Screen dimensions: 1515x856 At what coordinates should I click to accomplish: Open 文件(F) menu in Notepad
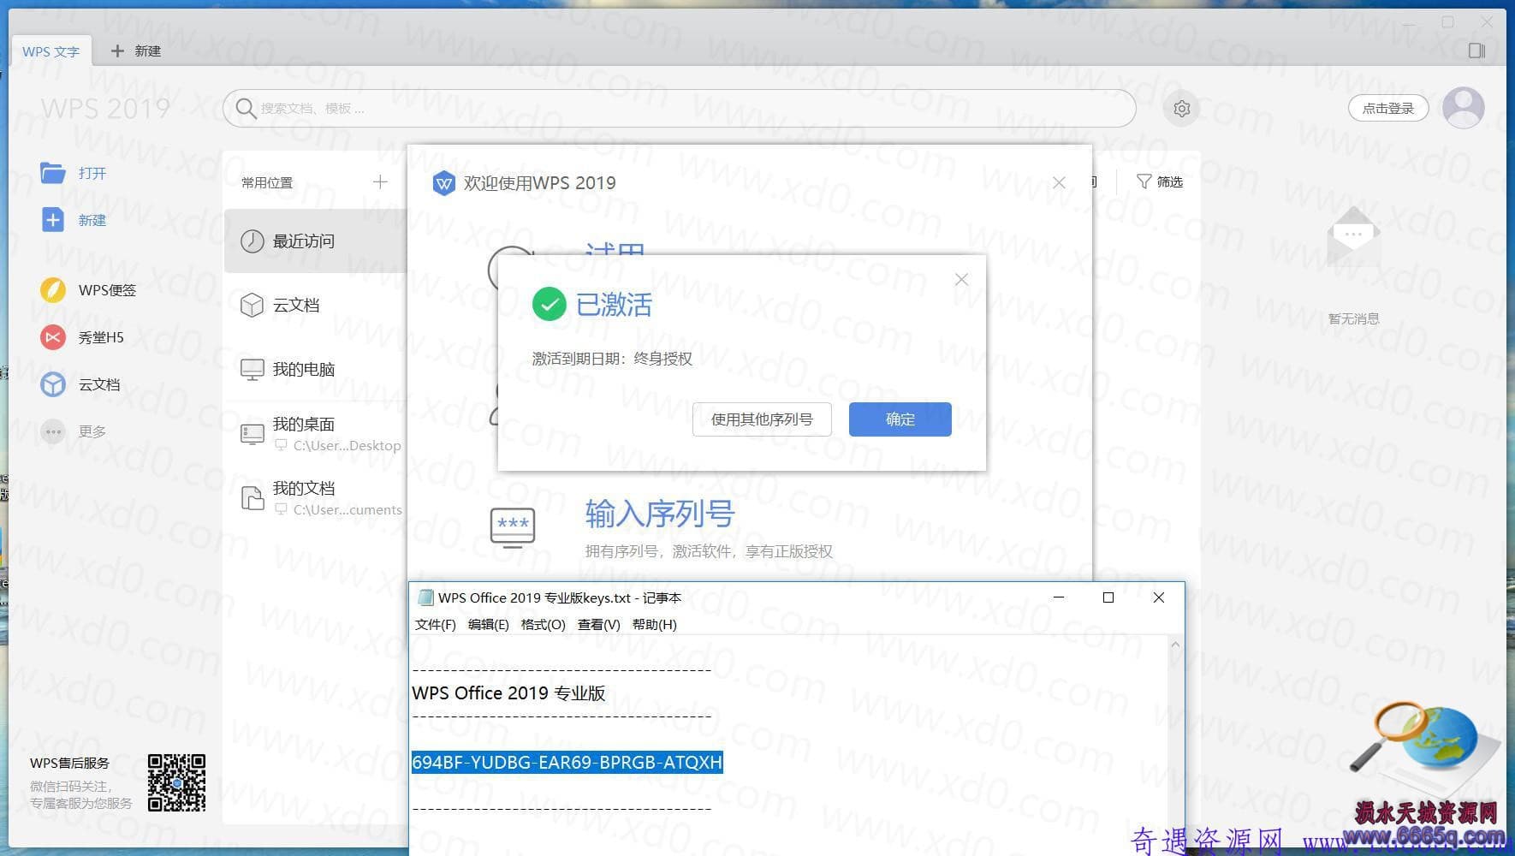[x=436, y=625]
